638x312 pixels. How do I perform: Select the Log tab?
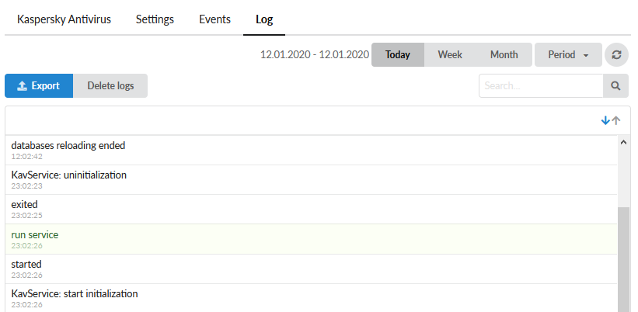(x=264, y=19)
